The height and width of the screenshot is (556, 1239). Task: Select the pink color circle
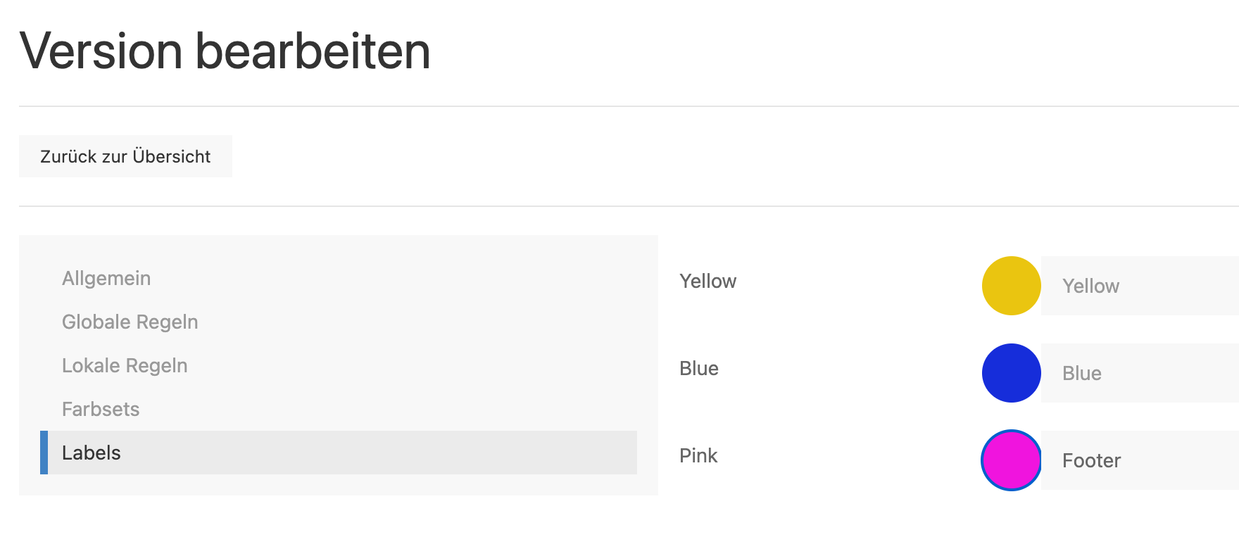(x=1011, y=460)
